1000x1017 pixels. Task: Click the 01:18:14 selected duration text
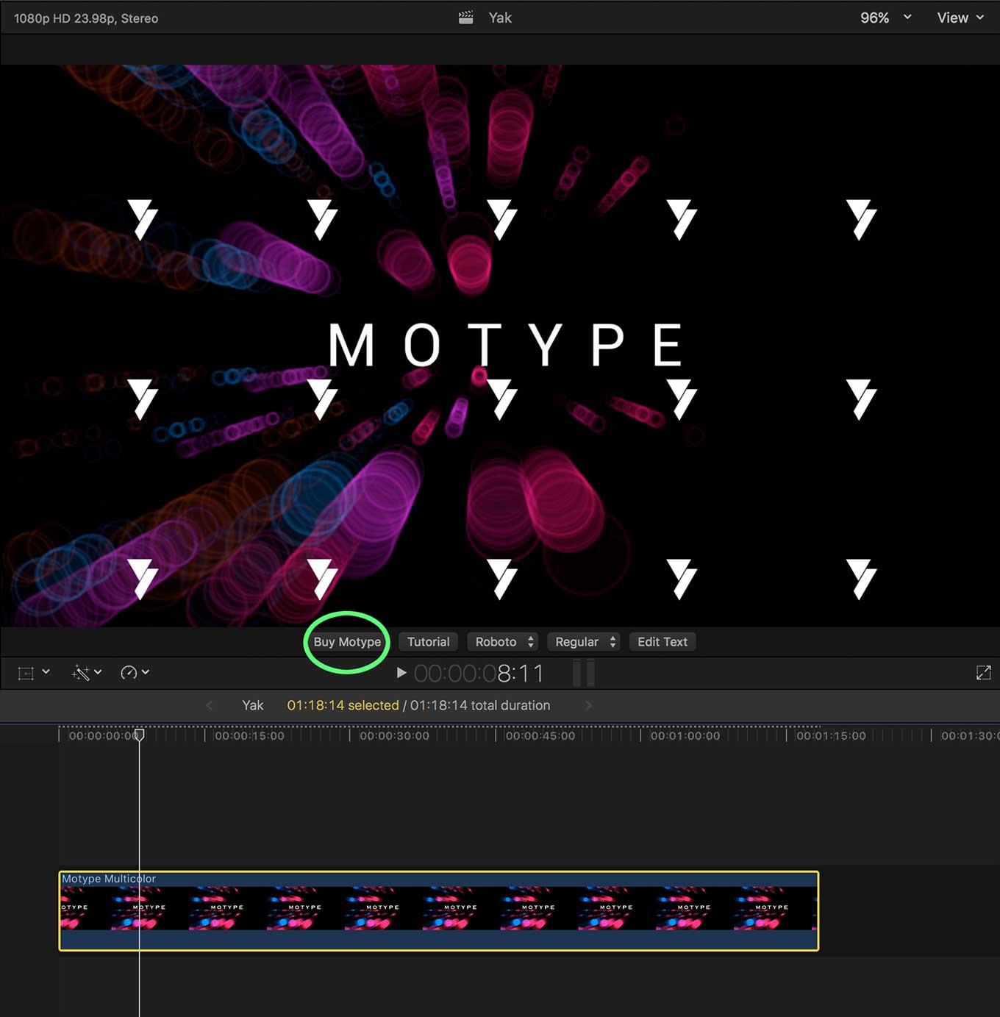(343, 705)
